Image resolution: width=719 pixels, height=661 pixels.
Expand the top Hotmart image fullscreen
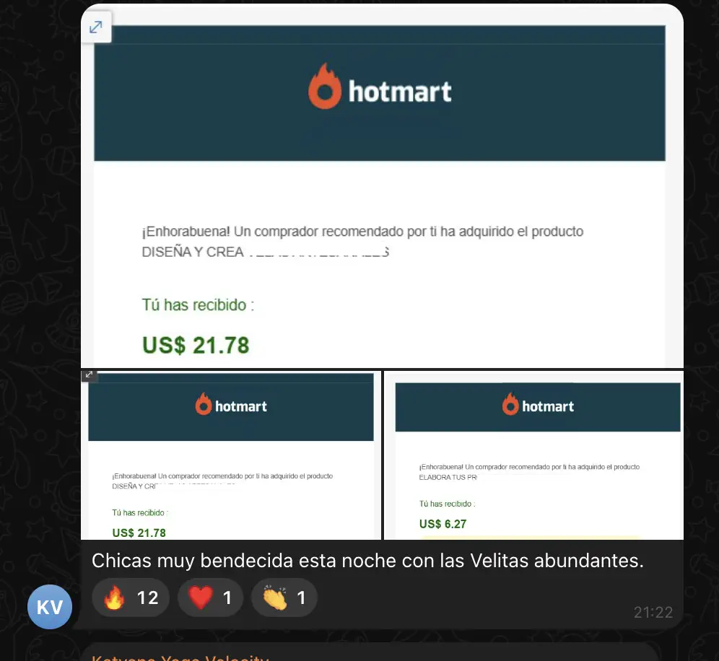pos(96,27)
